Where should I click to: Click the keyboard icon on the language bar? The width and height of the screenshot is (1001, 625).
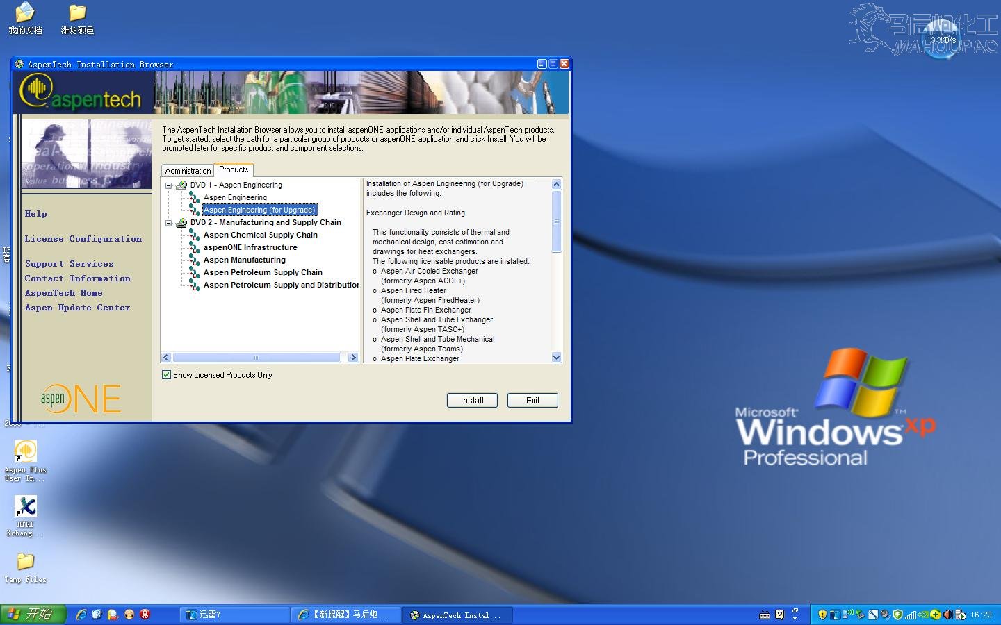(x=765, y=615)
